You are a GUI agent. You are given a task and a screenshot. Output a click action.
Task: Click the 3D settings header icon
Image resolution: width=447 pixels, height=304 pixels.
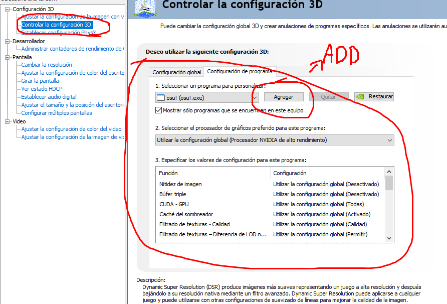point(146,8)
